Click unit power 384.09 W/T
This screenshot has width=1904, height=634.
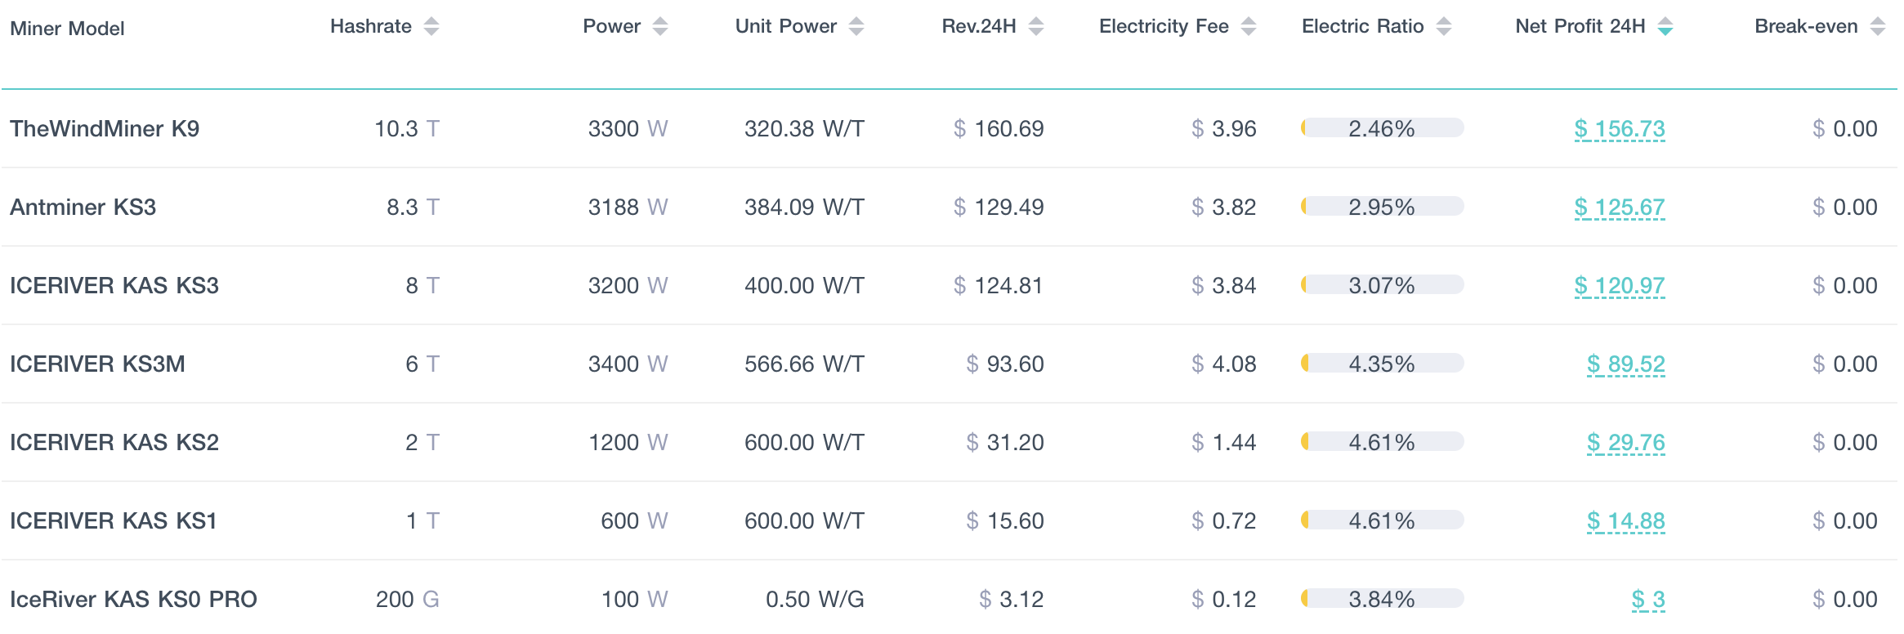click(x=804, y=208)
